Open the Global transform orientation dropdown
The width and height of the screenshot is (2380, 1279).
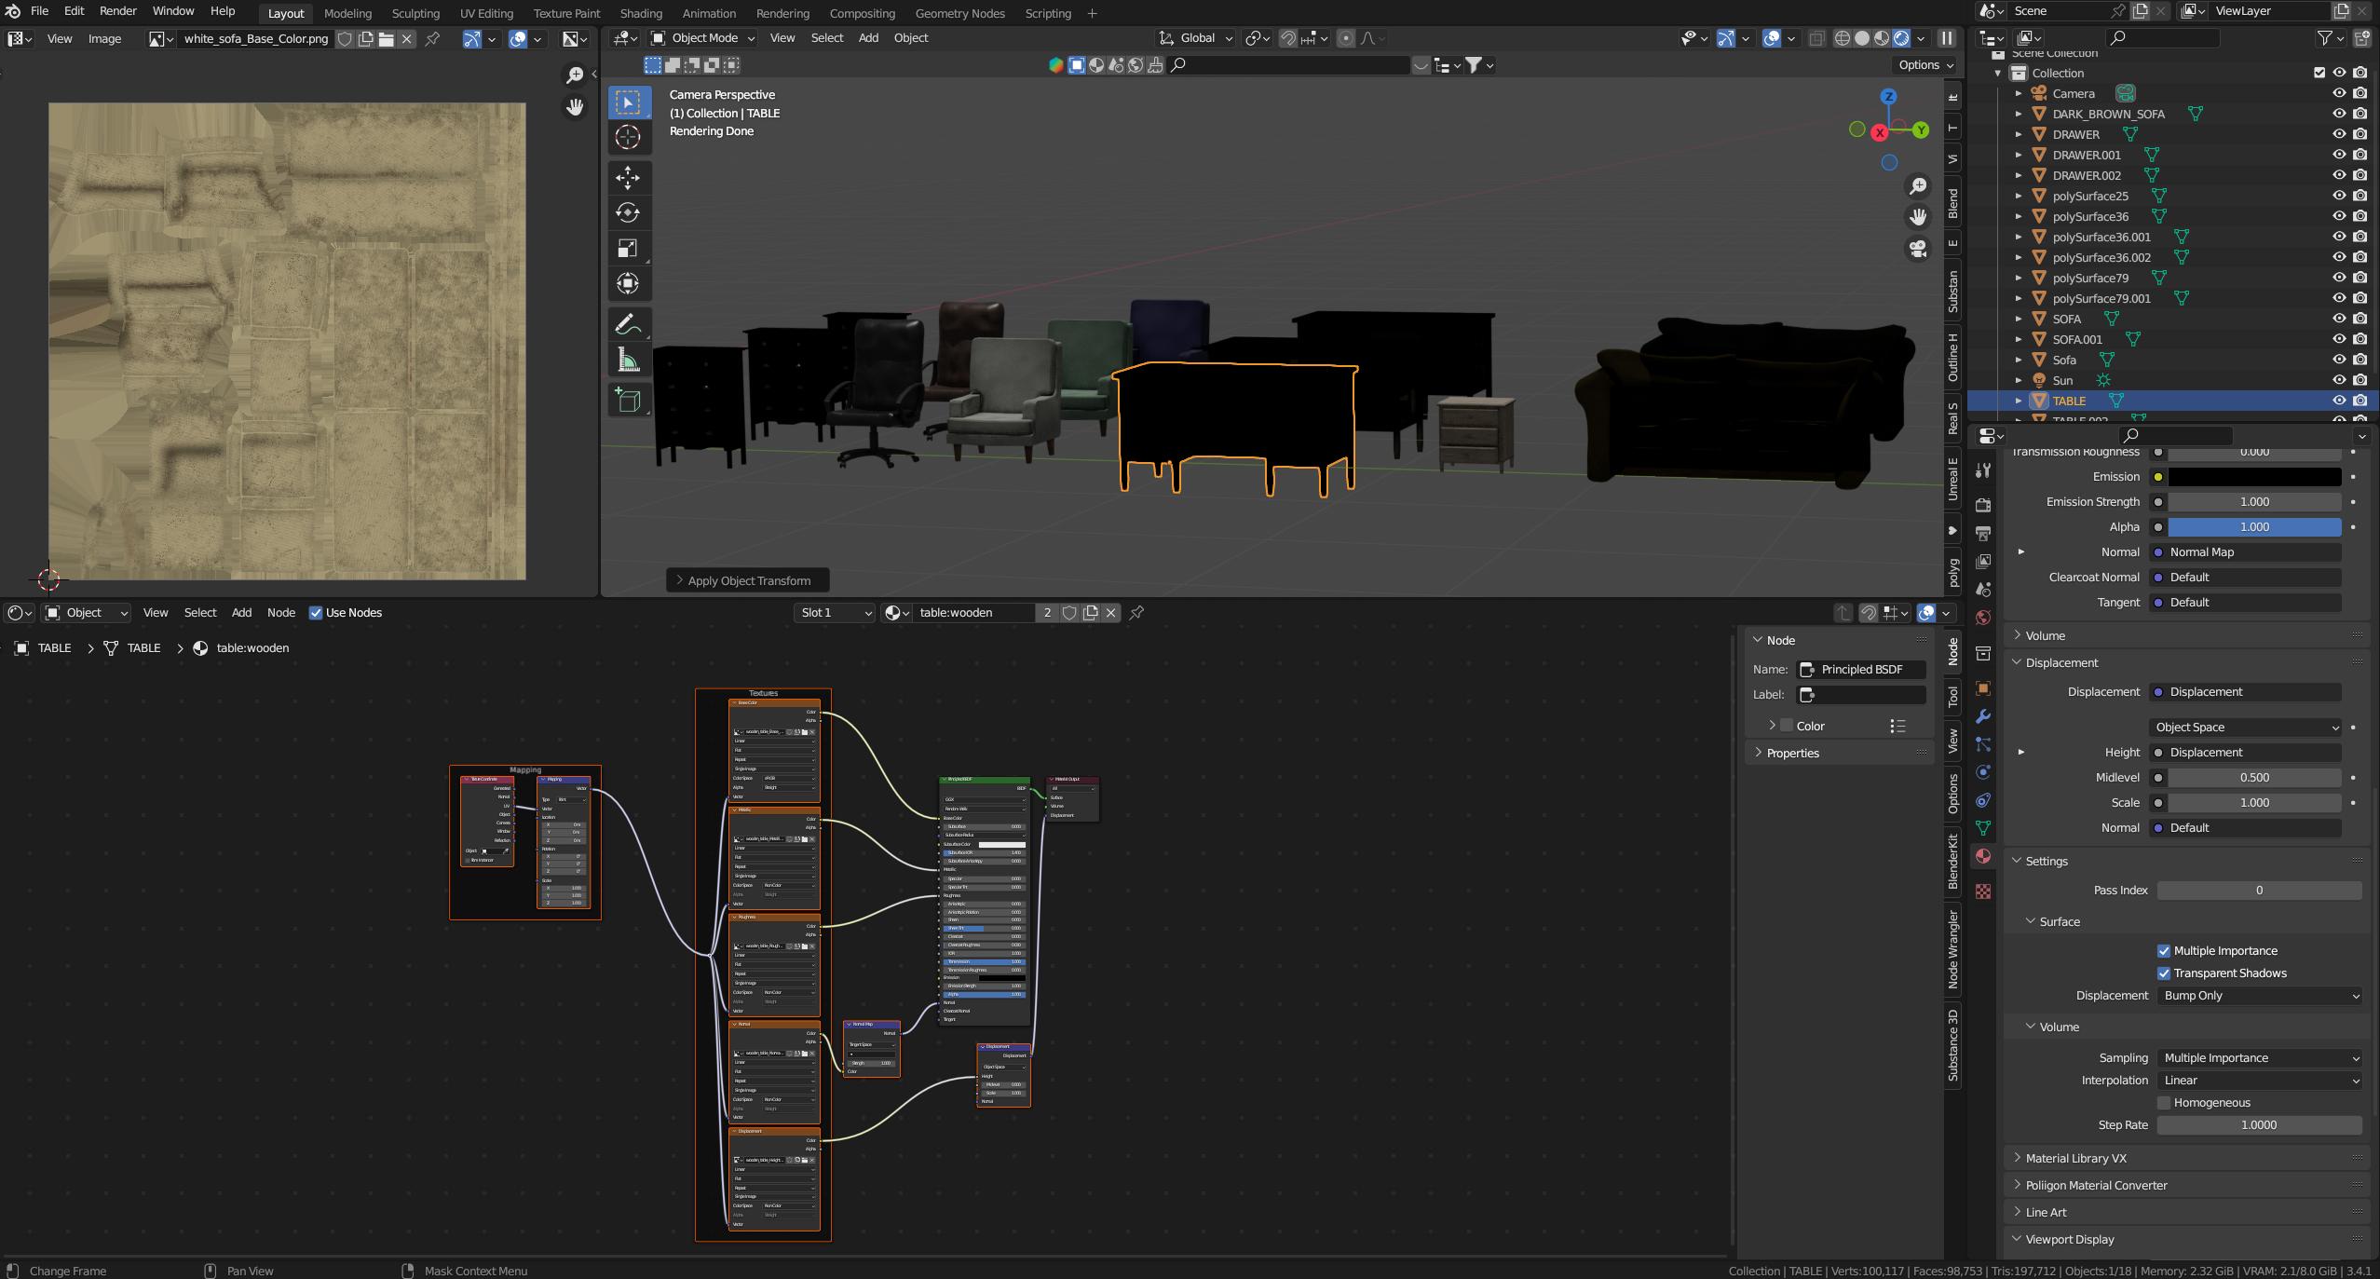(1195, 38)
